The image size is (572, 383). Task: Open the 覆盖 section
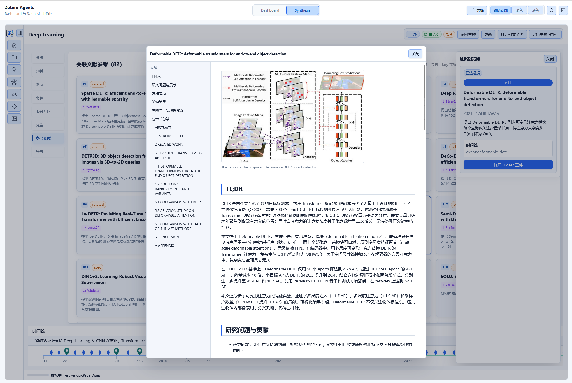click(48, 125)
